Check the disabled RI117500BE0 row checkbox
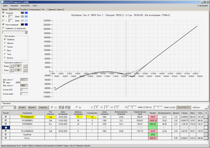This screenshot has height=148, width=210. tap(6, 128)
